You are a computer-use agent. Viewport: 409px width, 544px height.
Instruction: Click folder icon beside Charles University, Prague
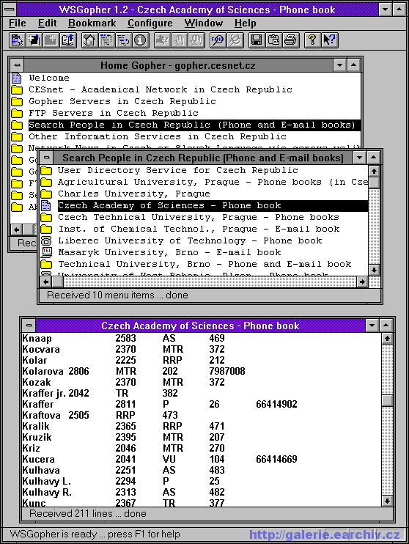point(46,194)
